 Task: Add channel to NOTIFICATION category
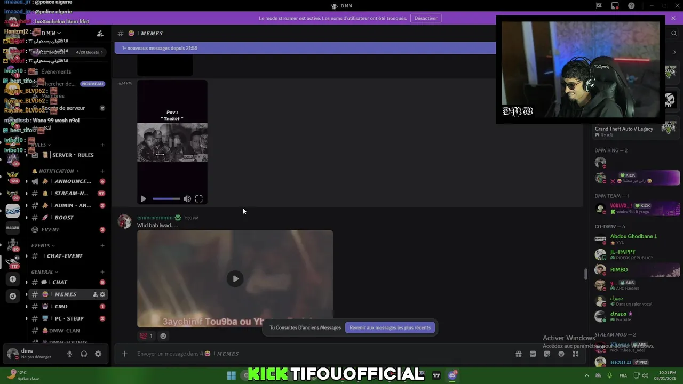click(x=102, y=171)
